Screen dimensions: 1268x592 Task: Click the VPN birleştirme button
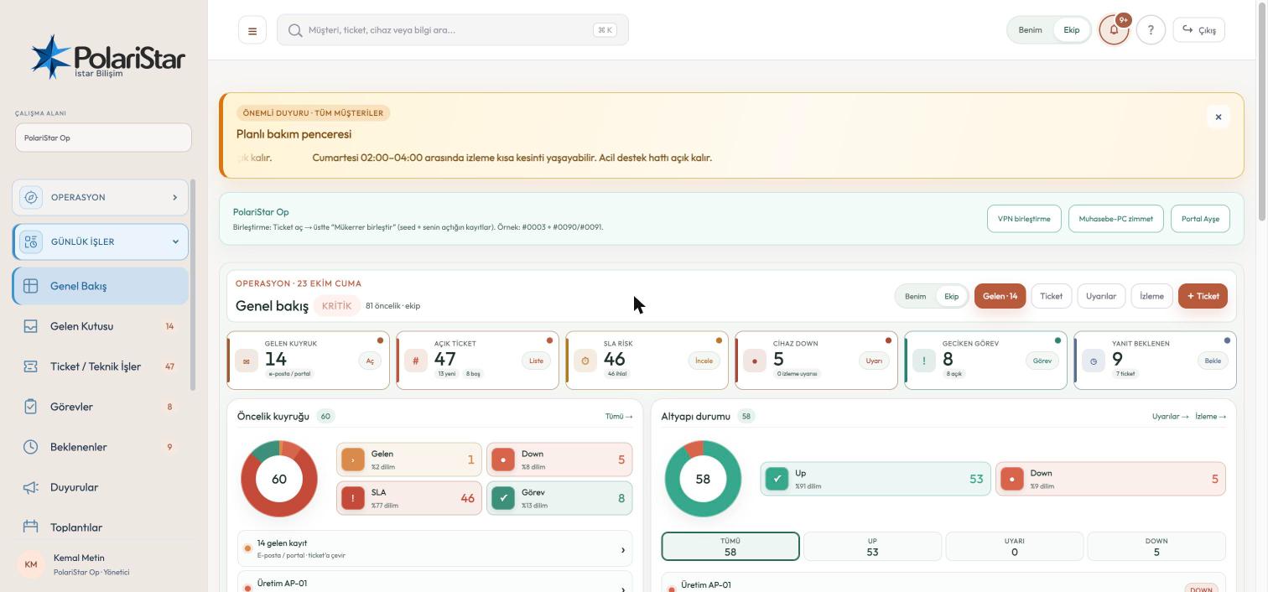point(1024,219)
